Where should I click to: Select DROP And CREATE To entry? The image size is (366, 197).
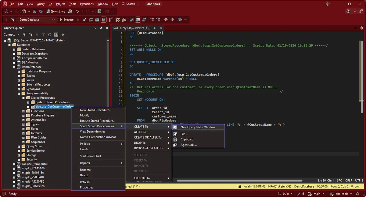click(149, 148)
